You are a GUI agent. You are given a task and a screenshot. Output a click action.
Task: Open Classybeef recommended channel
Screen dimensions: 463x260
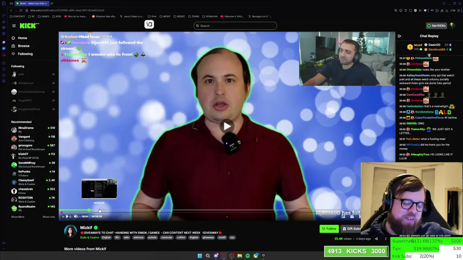tap(33, 182)
